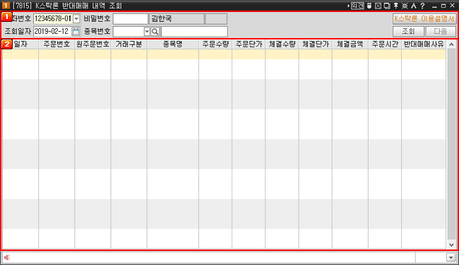Click the 종목명 column header
Image resolution: width=459 pixels, height=265 pixels.
(173, 44)
